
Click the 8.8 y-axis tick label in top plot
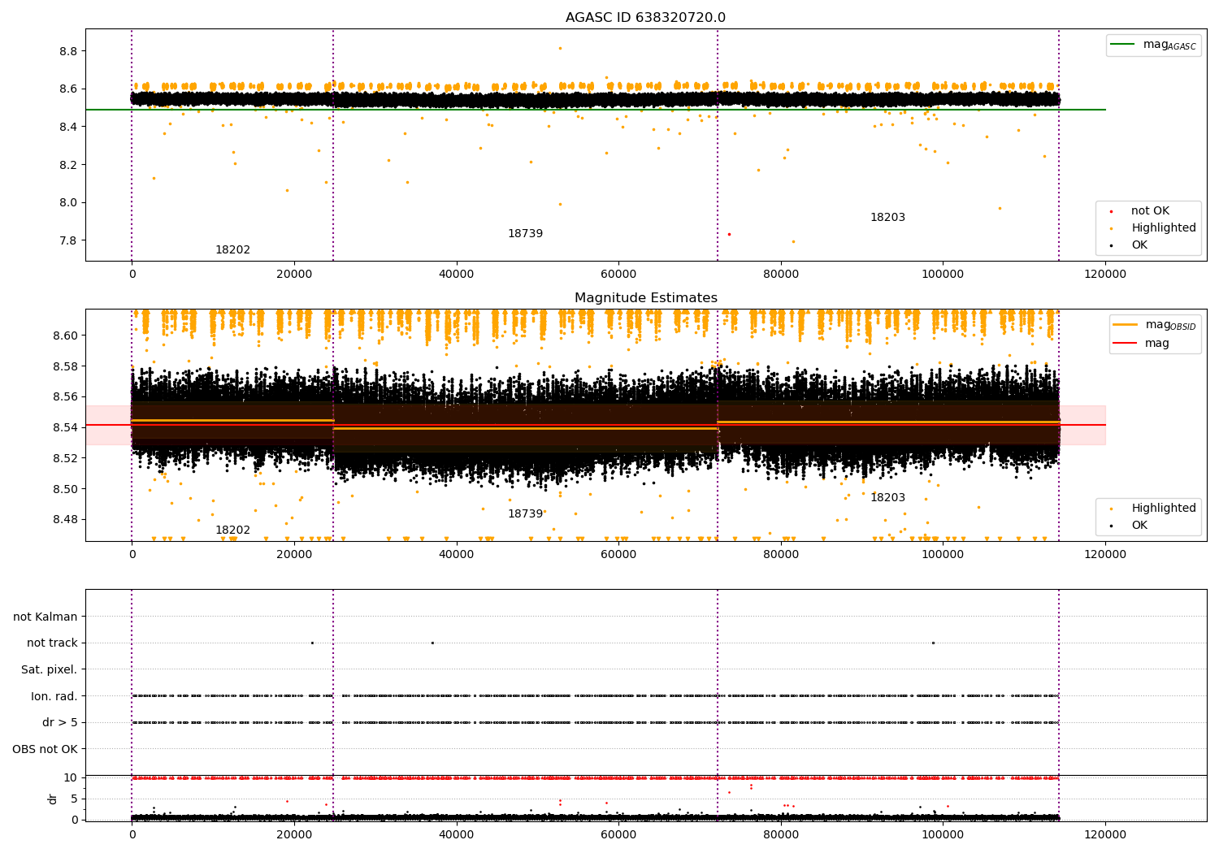[x=68, y=51]
